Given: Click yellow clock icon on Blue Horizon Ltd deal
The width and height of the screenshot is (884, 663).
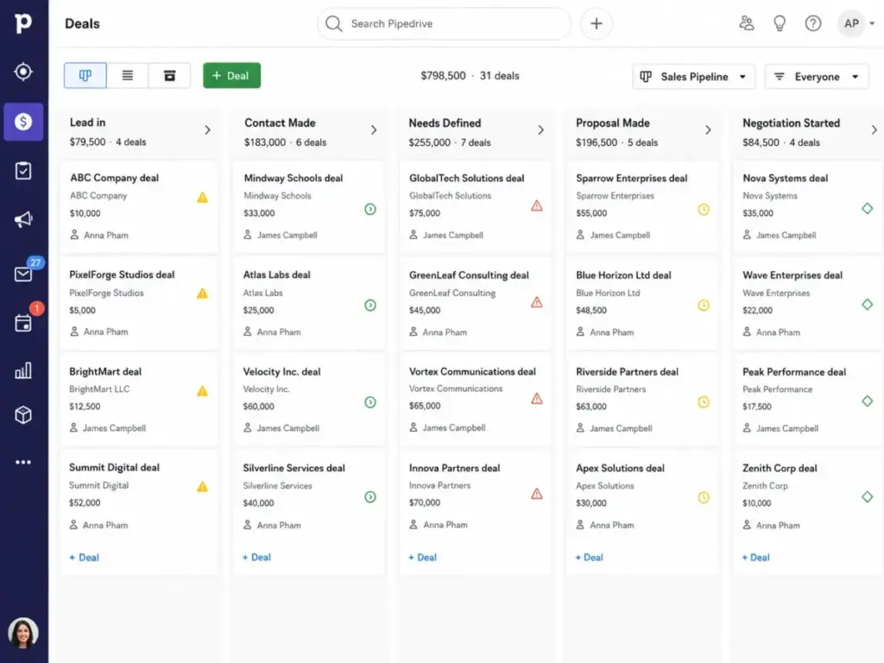Looking at the screenshot, I should 704,305.
